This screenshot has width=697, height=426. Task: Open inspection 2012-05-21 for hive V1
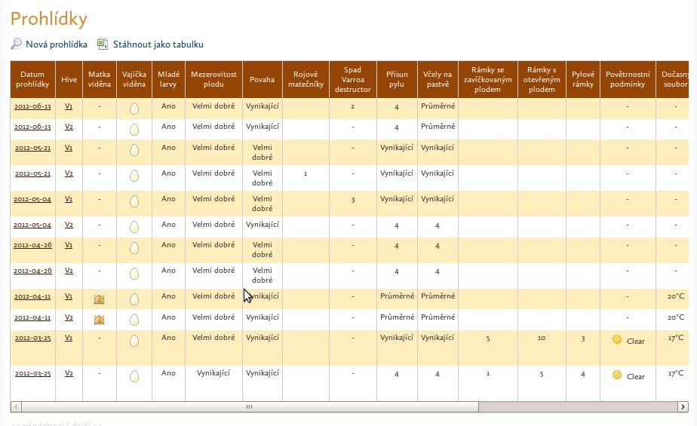click(32, 148)
